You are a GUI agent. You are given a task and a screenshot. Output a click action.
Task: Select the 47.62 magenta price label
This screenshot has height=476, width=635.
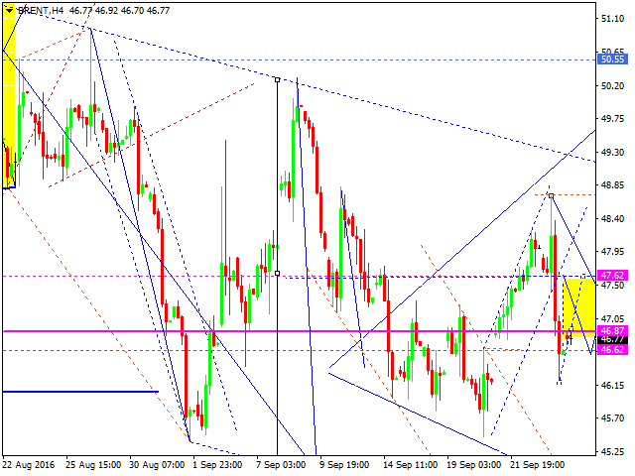(x=613, y=276)
